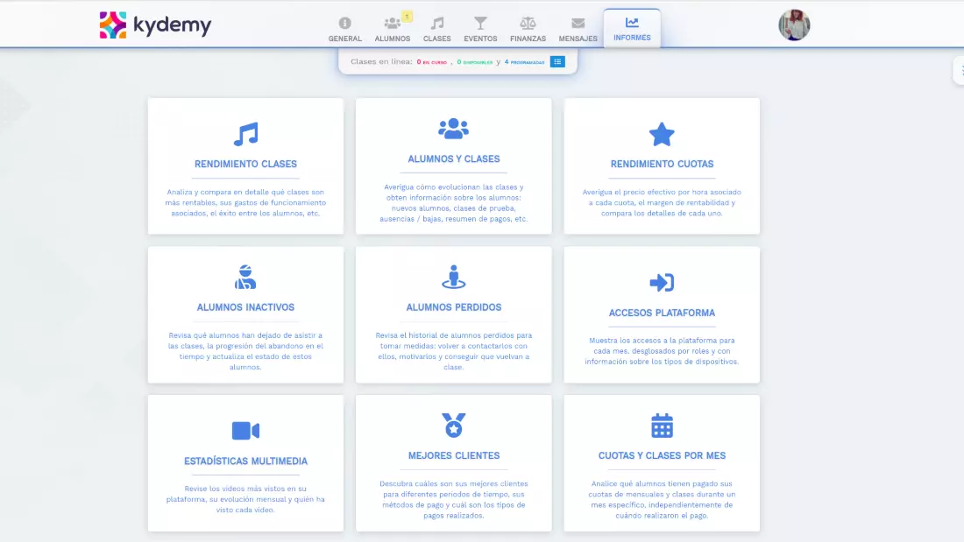The width and height of the screenshot is (964, 542).
Task: Expand the side panel at right edge
Action: pos(958,70)
